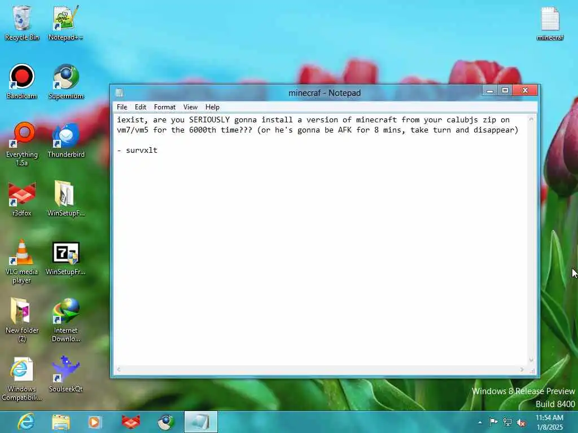578x433 pixels.
Task: Open the File menu in Notepad
Action: click(122, 107)
